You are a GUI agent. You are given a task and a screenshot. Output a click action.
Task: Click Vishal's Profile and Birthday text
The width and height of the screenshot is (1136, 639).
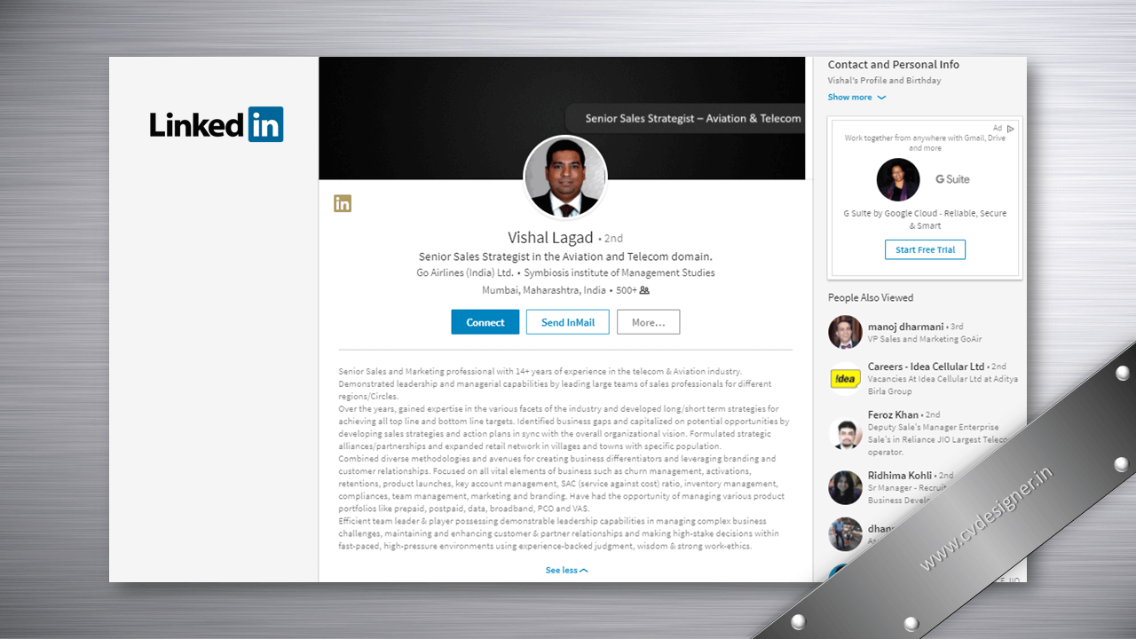[885, 81]
